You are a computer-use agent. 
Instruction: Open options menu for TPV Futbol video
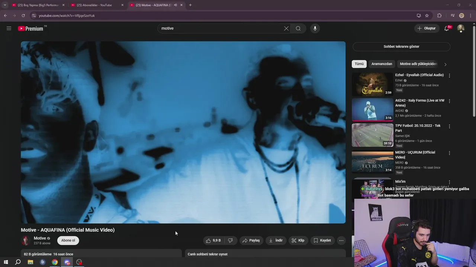[x=449, y=126]
